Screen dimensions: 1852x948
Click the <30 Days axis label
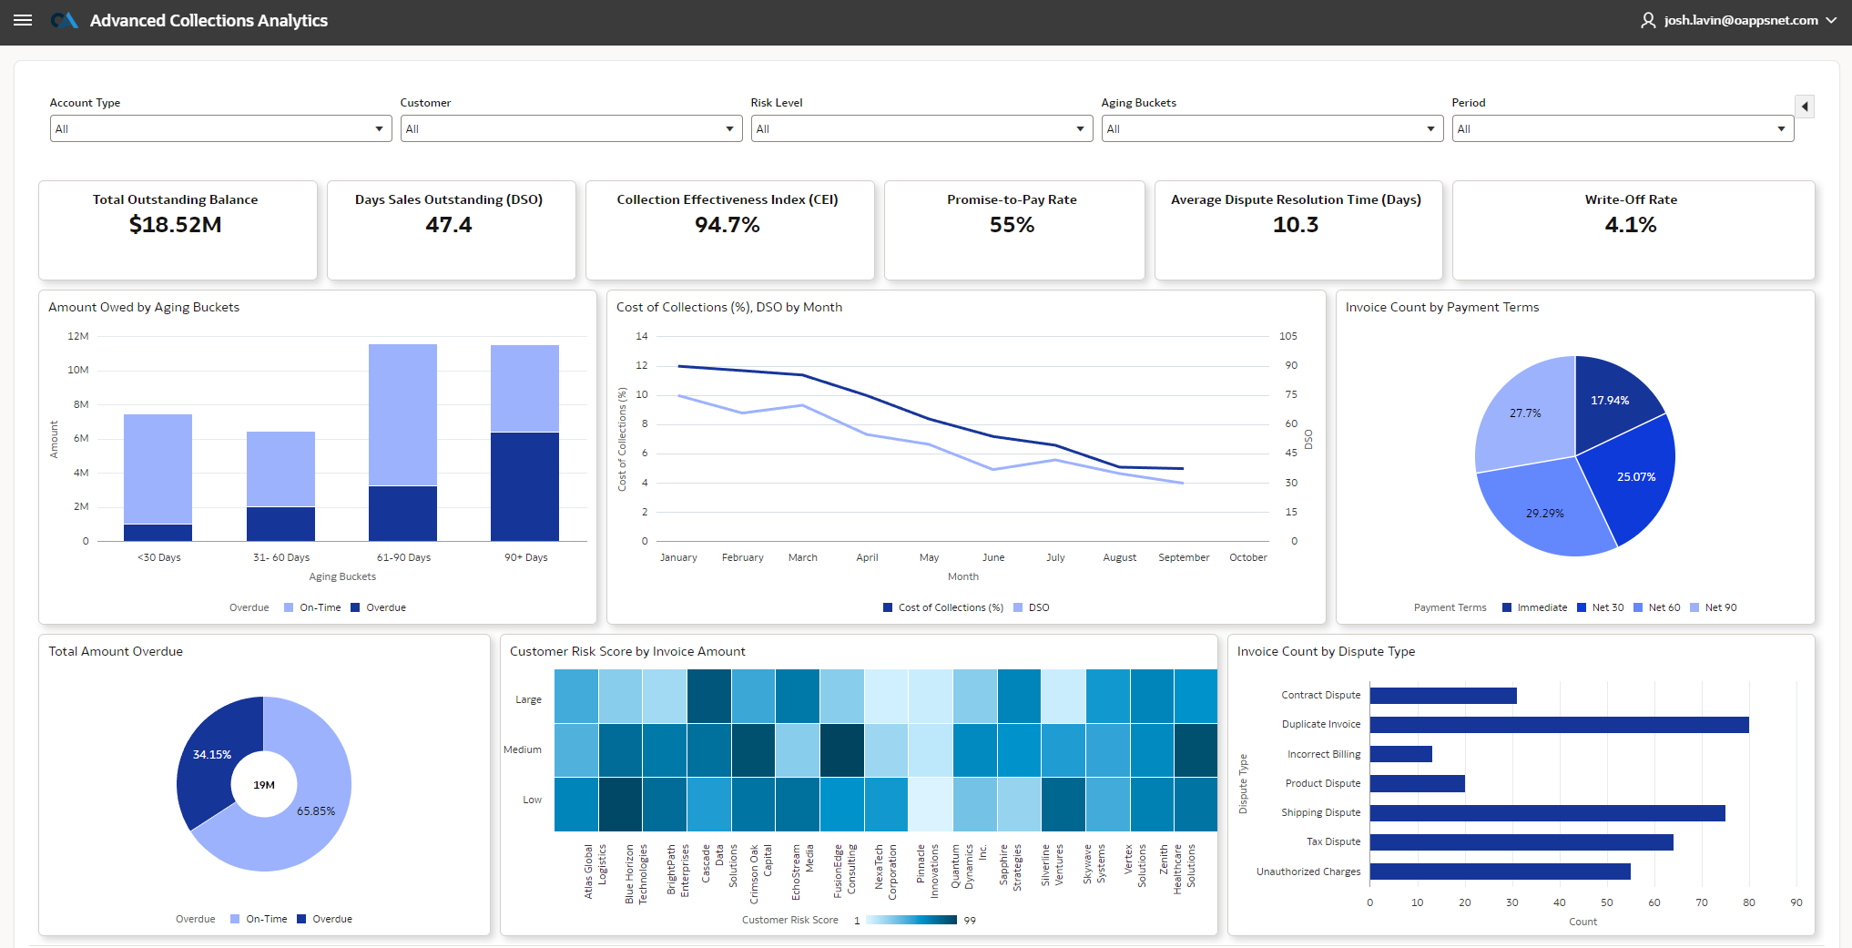click(159, 557)
